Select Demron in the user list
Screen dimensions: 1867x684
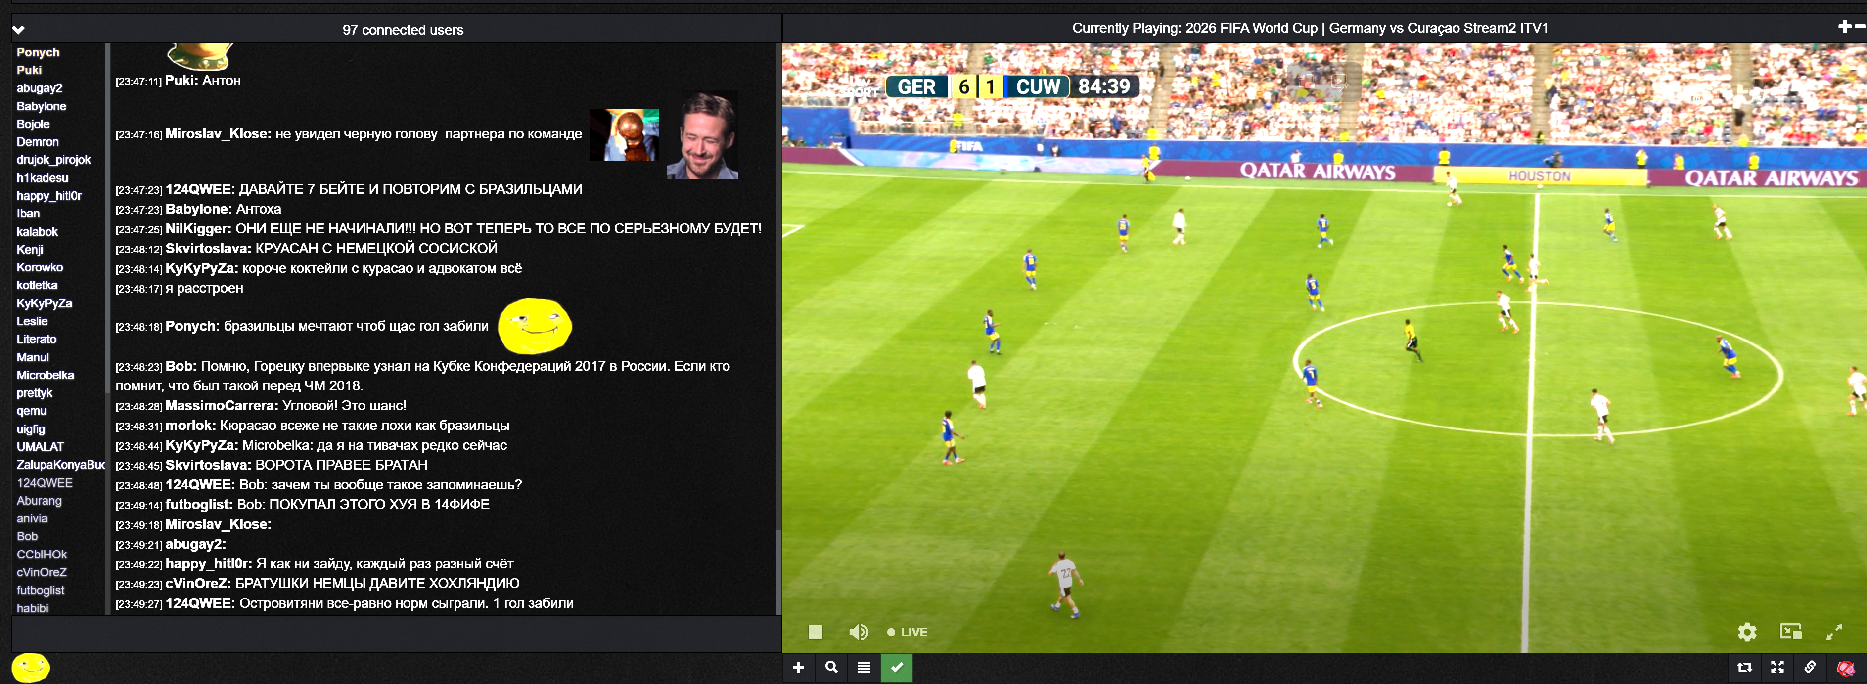(x=38, y=142)
